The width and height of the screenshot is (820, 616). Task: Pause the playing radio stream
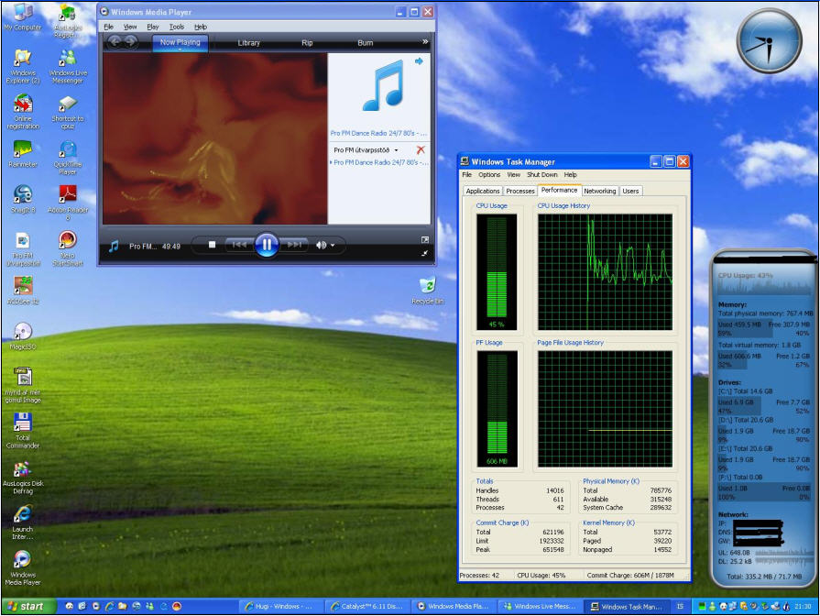coord(267,245)
